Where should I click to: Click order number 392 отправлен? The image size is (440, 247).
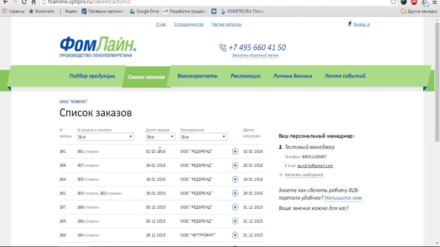[x=88, y=151]
